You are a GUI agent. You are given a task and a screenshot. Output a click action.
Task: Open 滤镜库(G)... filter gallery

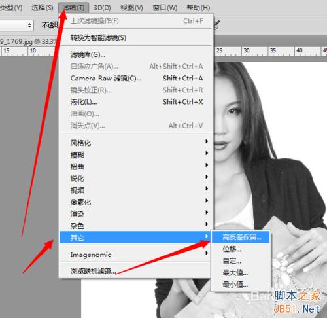pos(136,54)
